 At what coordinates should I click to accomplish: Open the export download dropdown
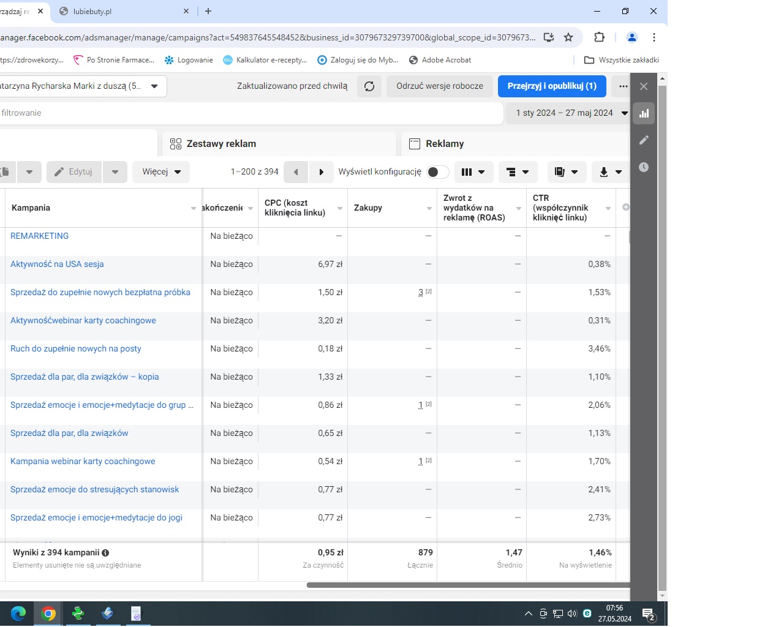click(x=611, y=172)
